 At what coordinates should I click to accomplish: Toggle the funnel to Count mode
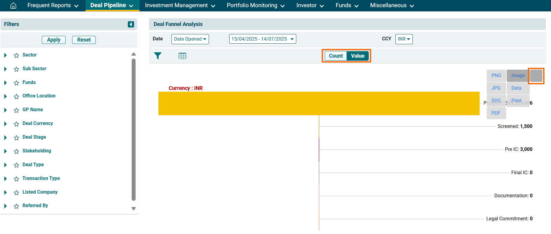click(336, 56)
